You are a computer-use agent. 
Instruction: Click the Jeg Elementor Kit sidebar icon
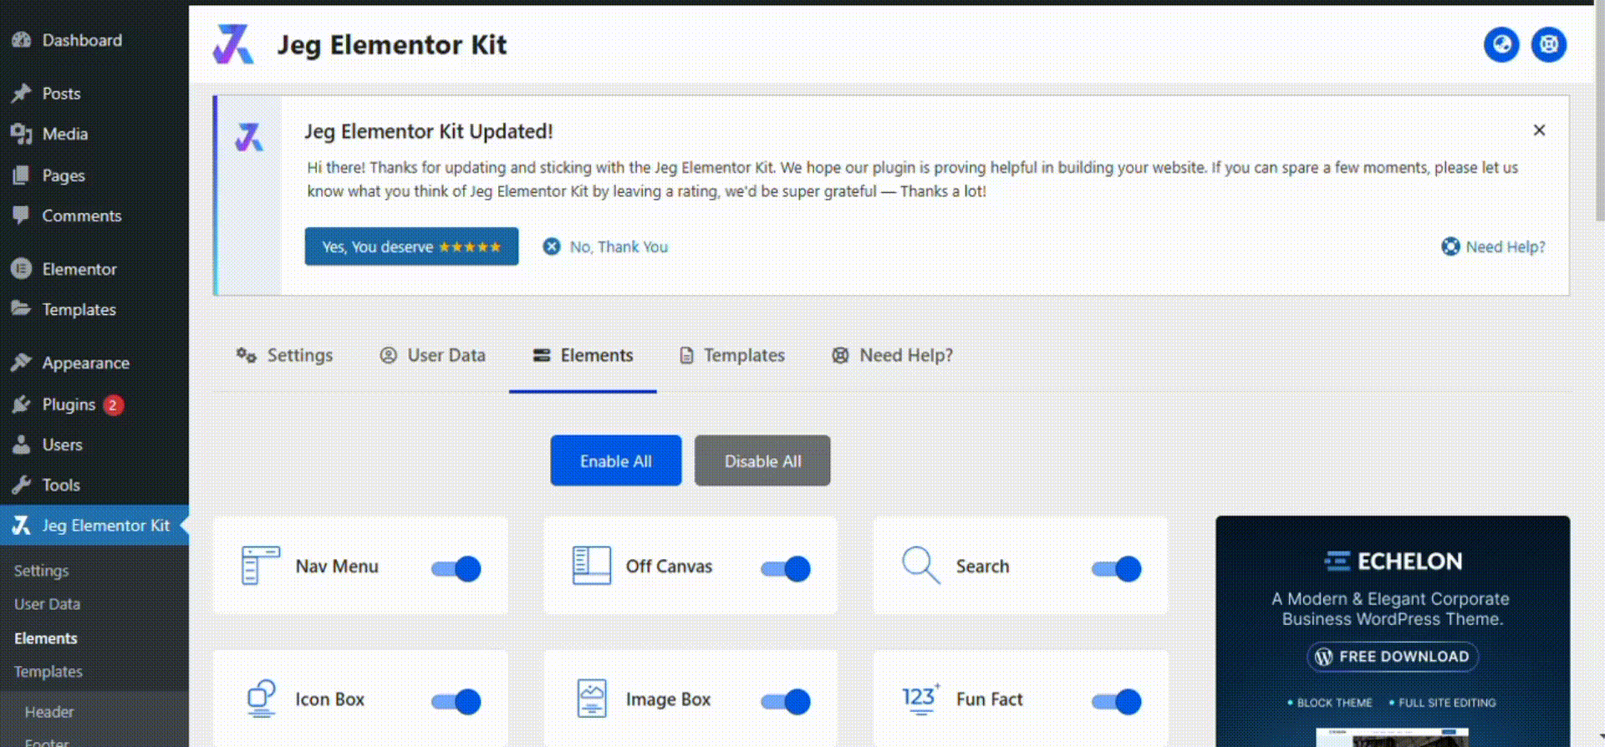click(x=21, y=526)
